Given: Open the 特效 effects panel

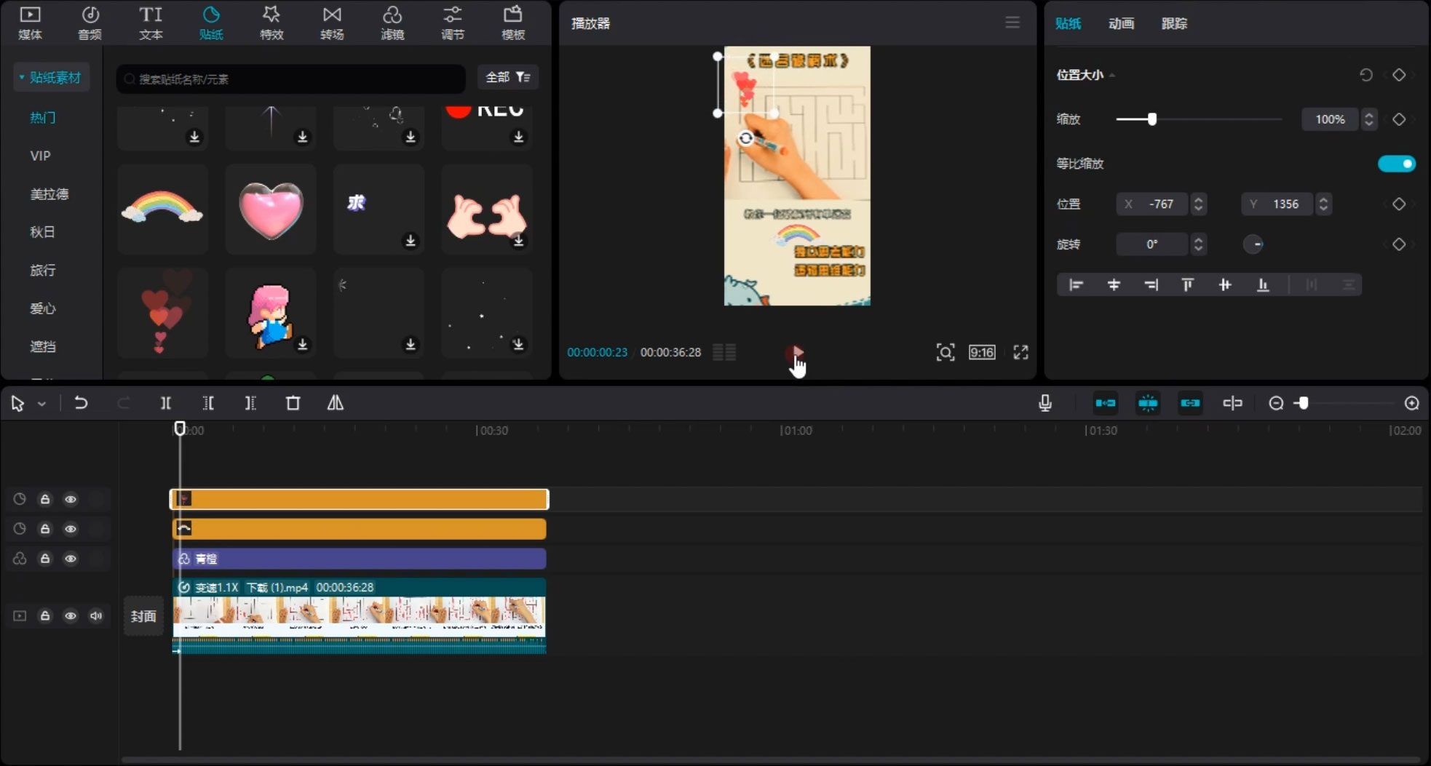Looking at the screenshot, I should coord(271,23).
